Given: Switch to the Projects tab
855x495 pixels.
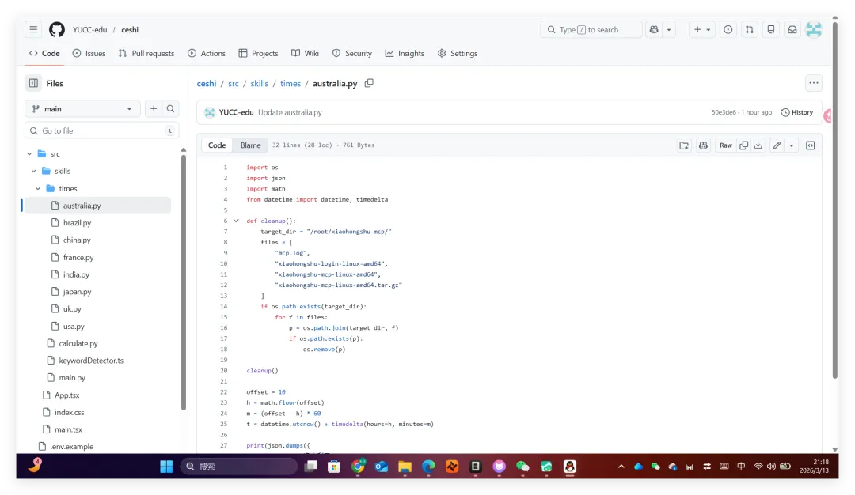Looking at the screenshot, I should click(x=258, y=53).
